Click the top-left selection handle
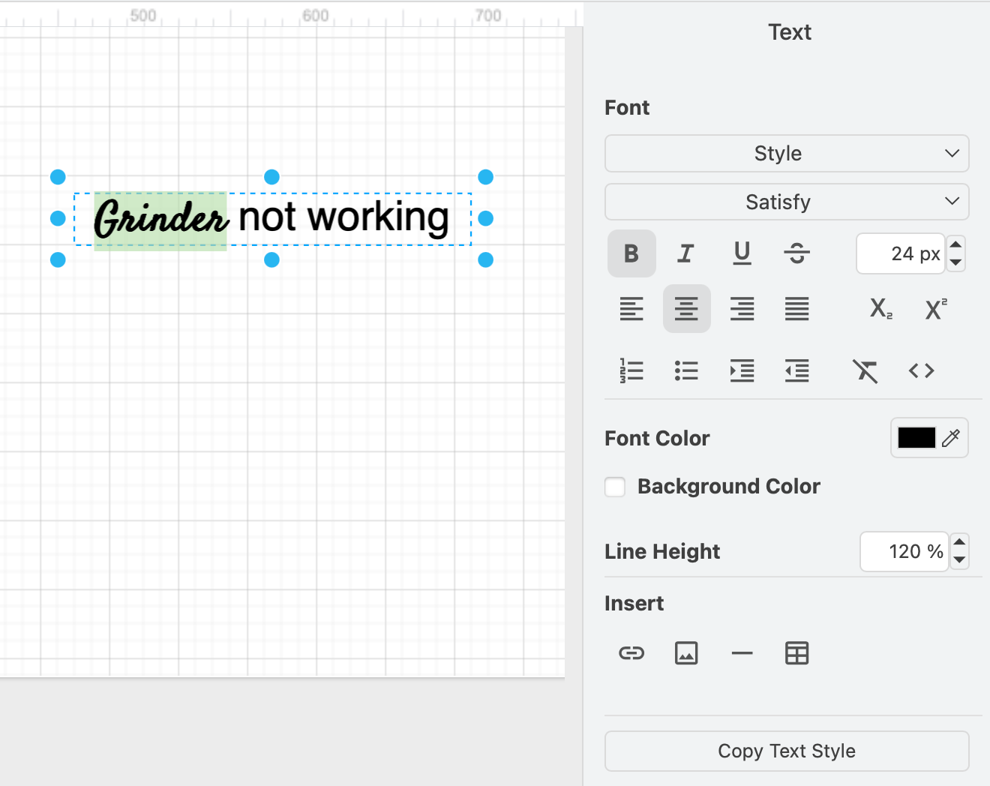This screenshot has height=786, width=990. tap(58, 177)
